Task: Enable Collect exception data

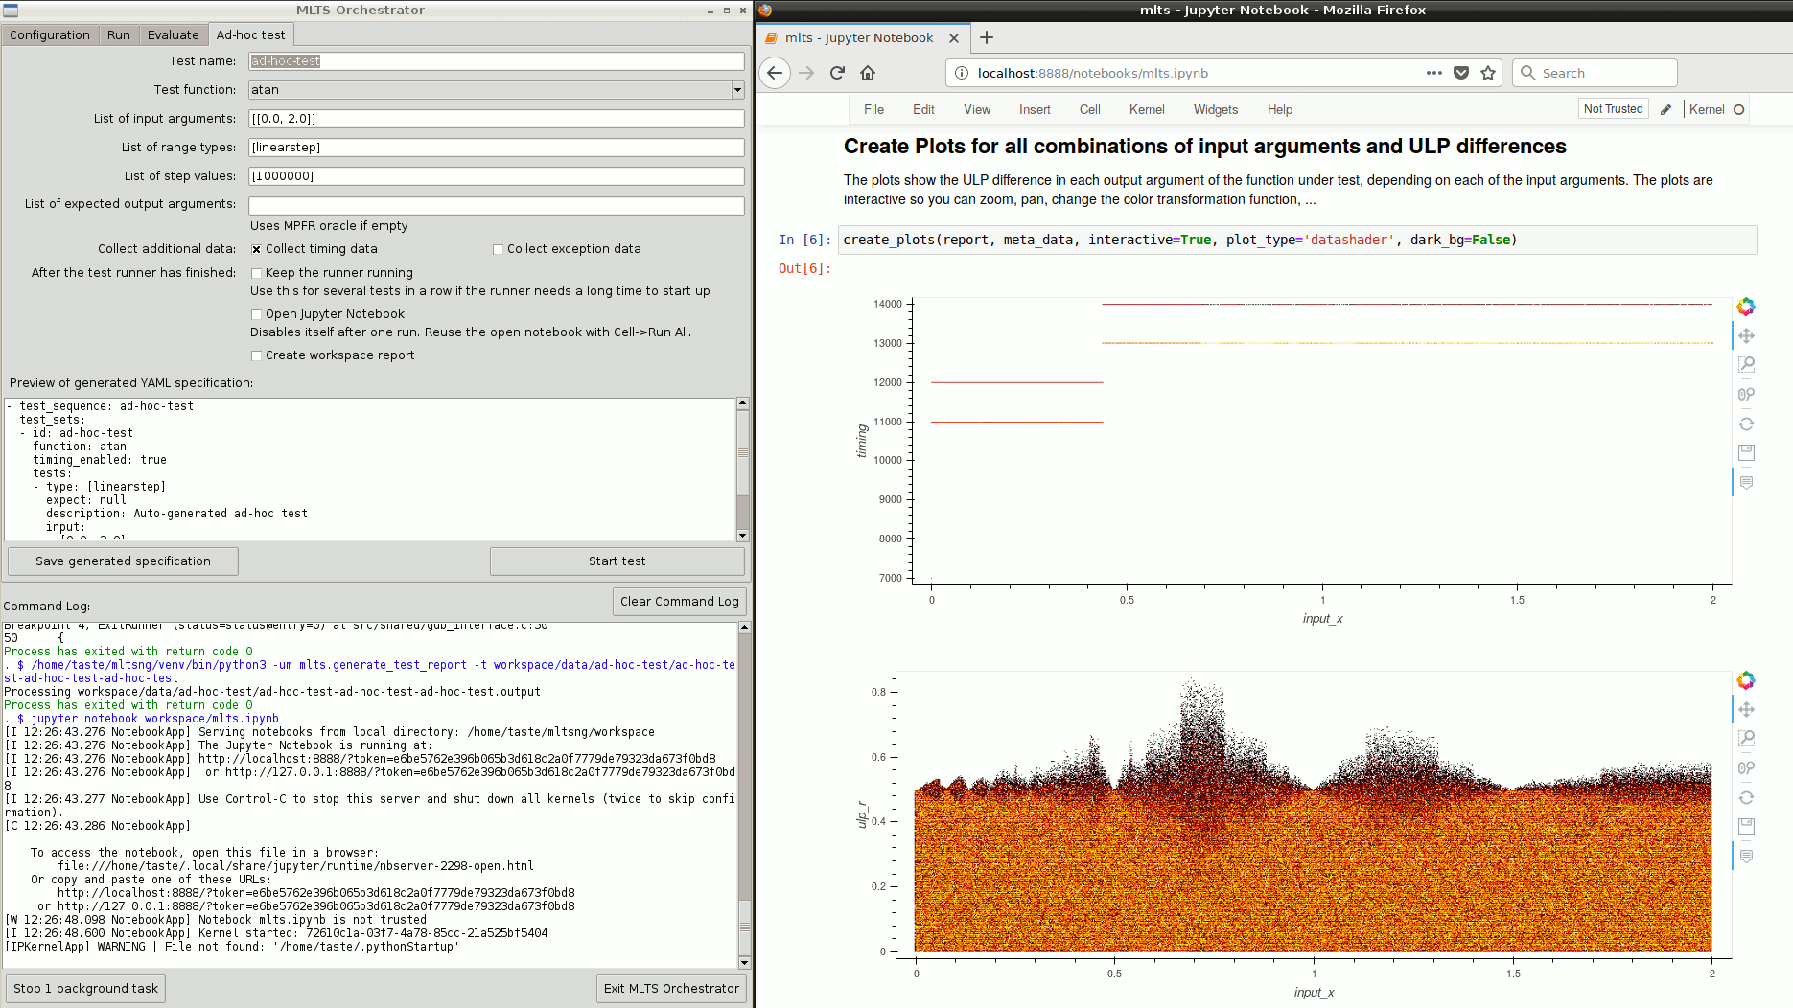Action: [498, 249]
